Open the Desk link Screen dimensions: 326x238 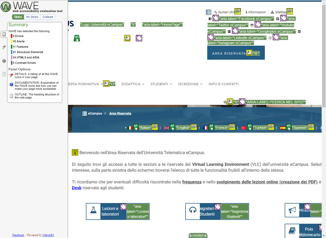click(x=76, y=188)
